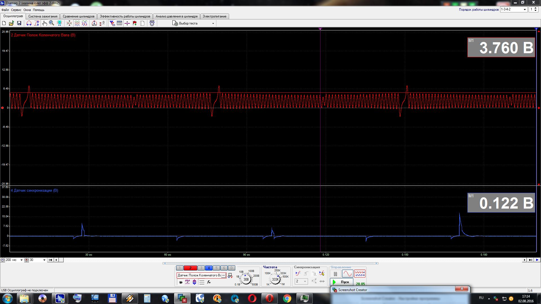Switch to Электропитание tab
This screenshot has height=304, width=541.
(x=214, y=16)
